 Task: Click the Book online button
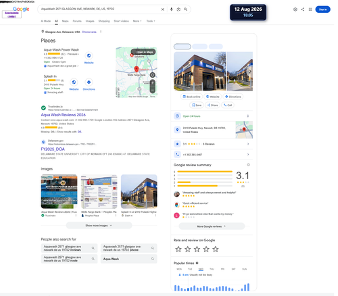[191, 97]
